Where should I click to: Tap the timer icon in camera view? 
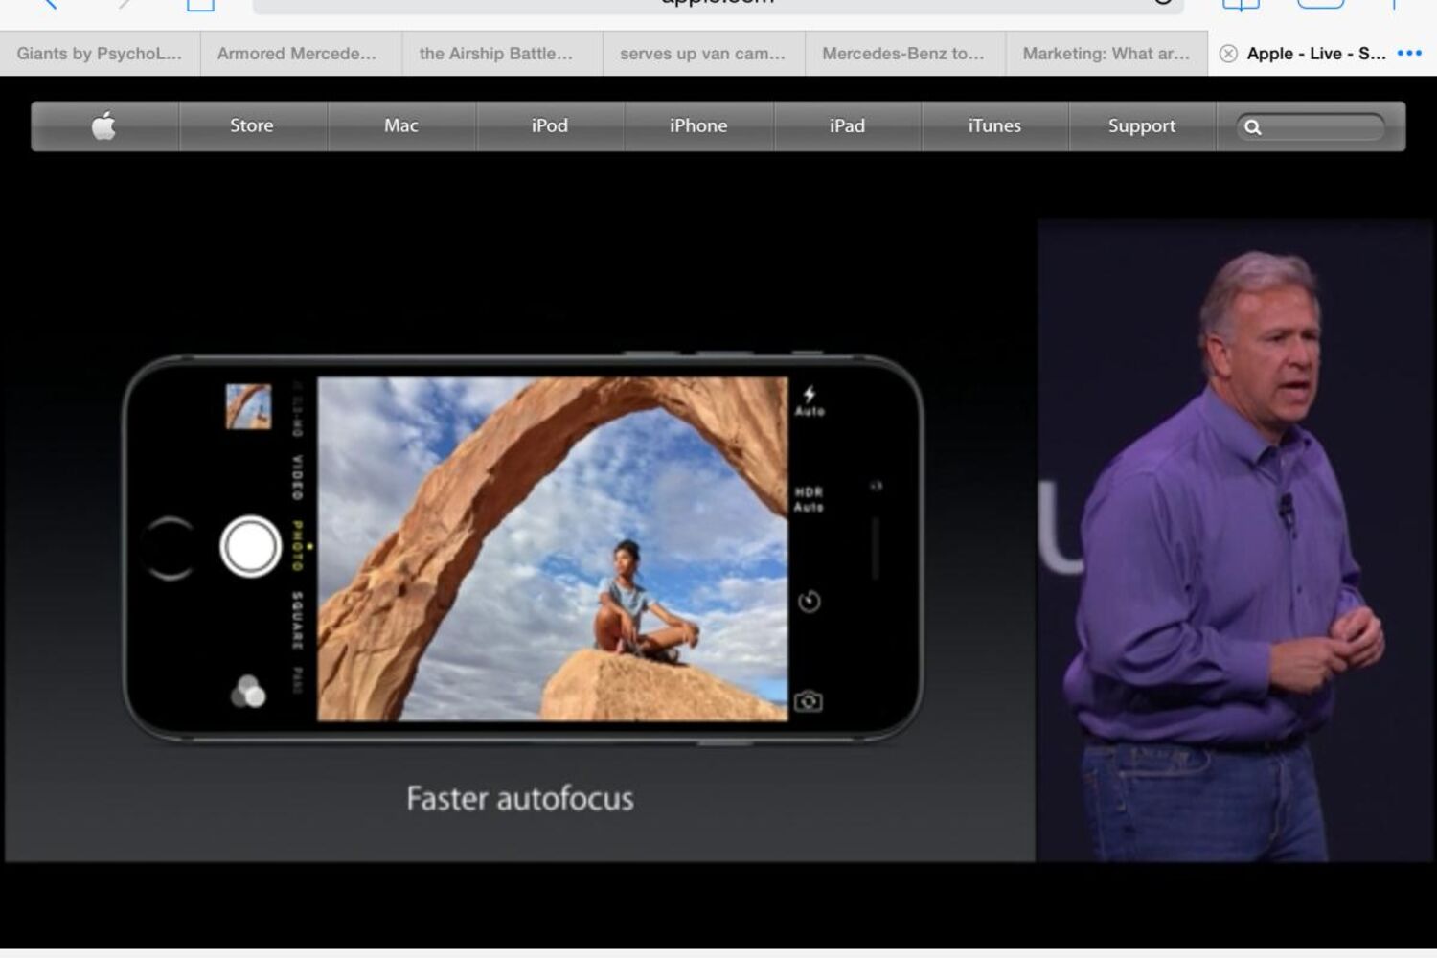[x=810, y=602]
